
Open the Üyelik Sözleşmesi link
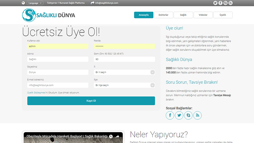37,92
